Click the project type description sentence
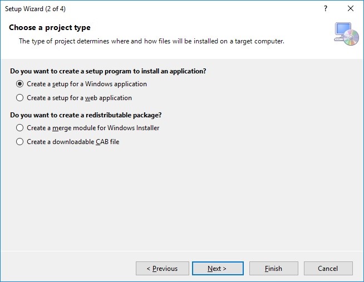Viewport: 364px width, 282px height. point(151,41)
